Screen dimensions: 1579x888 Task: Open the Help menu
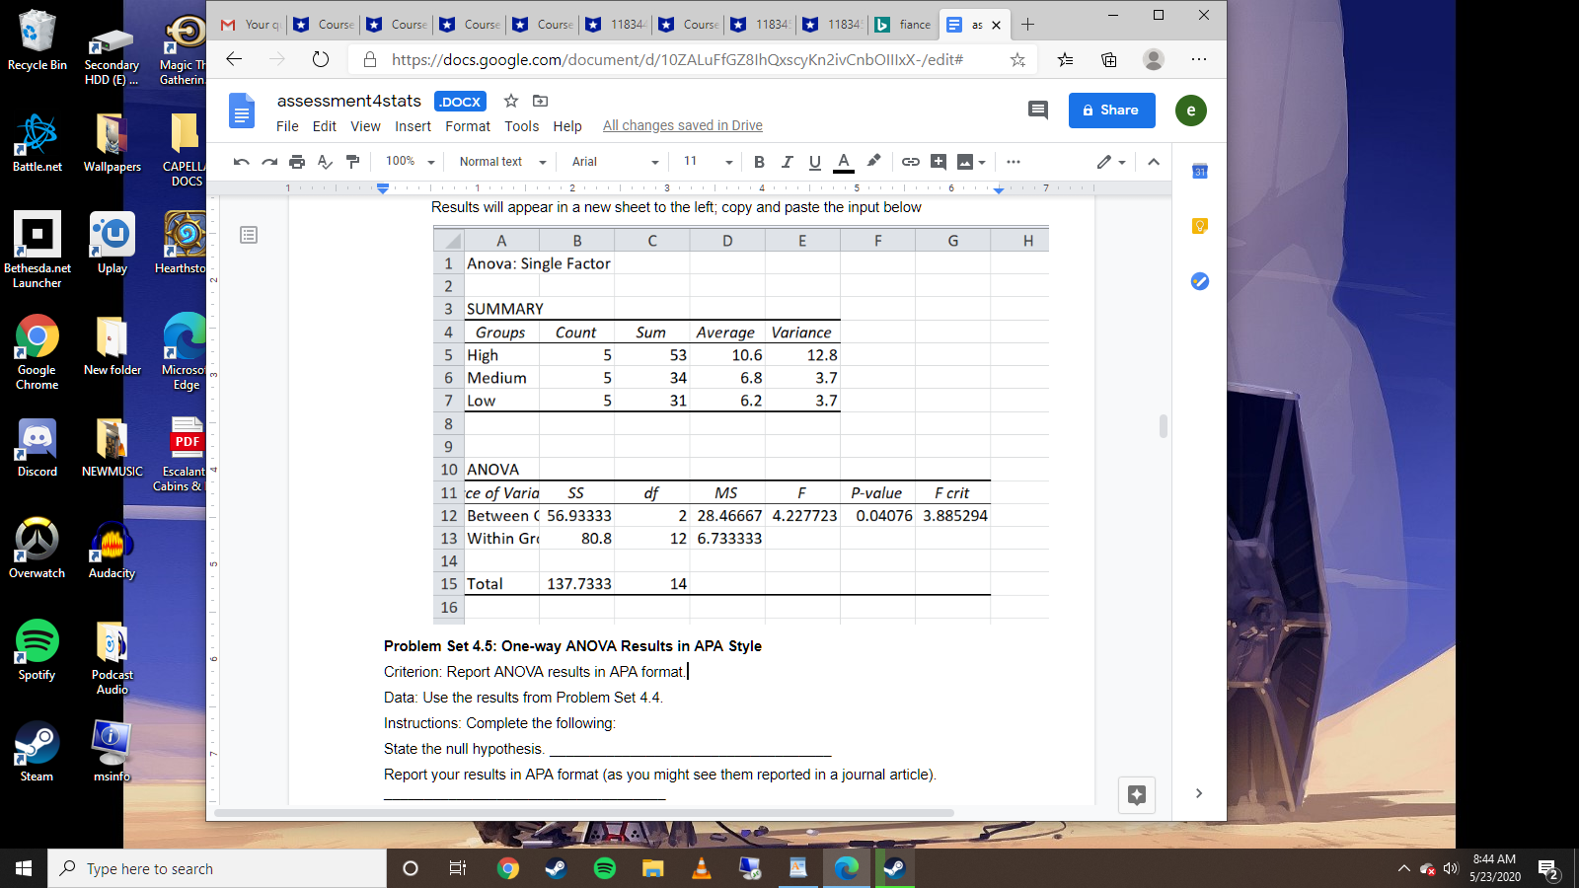click(567, 126)
